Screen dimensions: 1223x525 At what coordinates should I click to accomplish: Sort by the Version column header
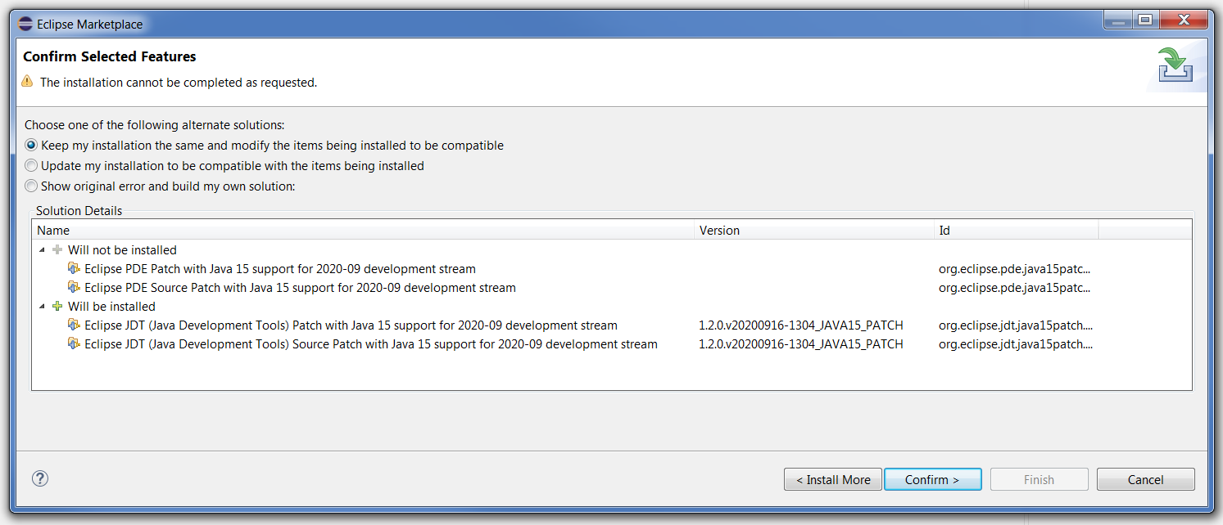click(x=814, y=231)
